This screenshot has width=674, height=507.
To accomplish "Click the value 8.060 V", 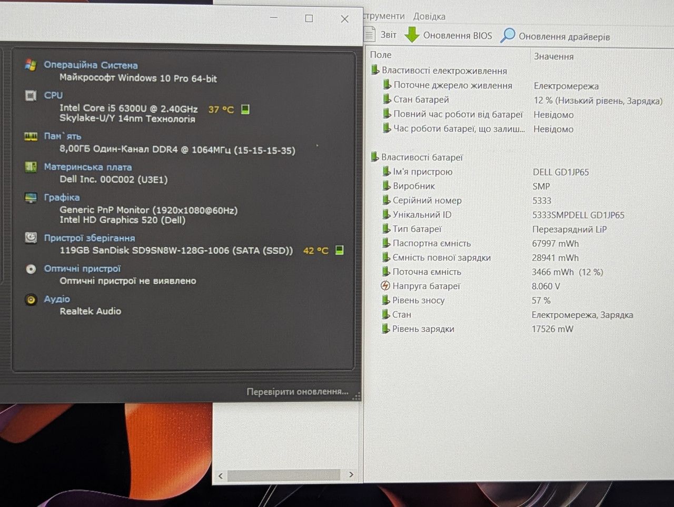I will 546,286.
